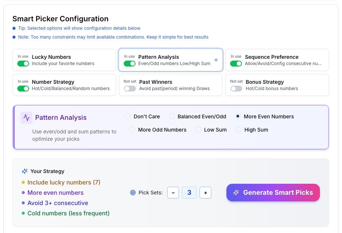Click "Include your favorite numbers" description
This screenshot has width=342, height=233.
(x=63, y=64)
